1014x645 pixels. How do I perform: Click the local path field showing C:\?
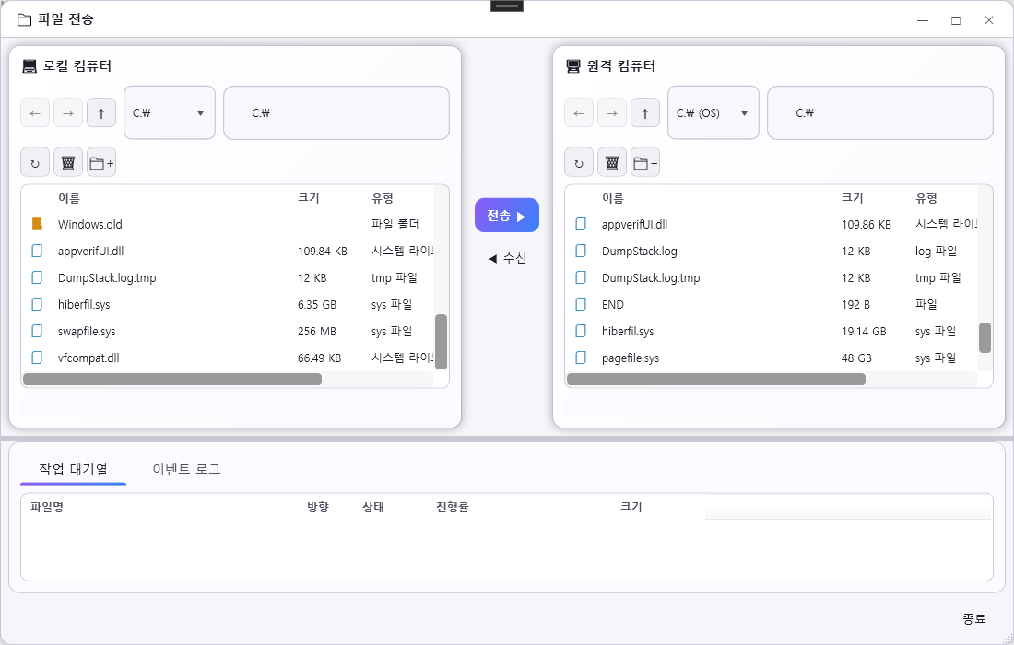[336, 112]
